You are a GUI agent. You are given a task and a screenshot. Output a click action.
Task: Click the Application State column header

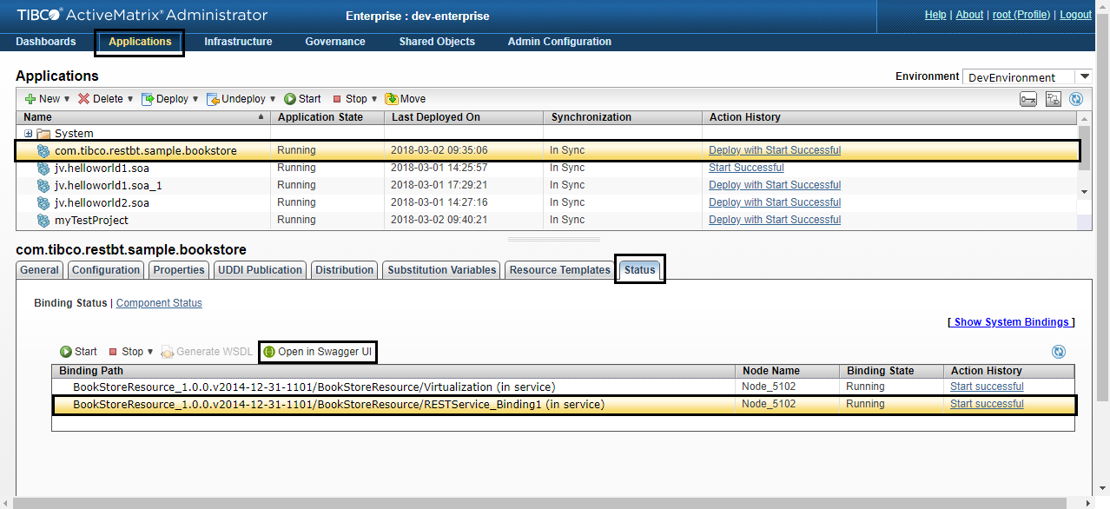pos(327,117)
